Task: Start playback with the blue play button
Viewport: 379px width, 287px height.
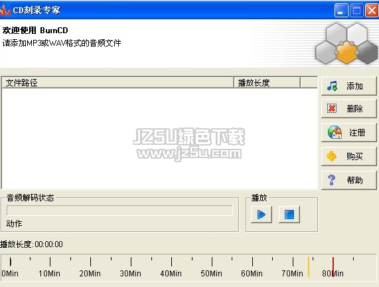Action: 262,215
